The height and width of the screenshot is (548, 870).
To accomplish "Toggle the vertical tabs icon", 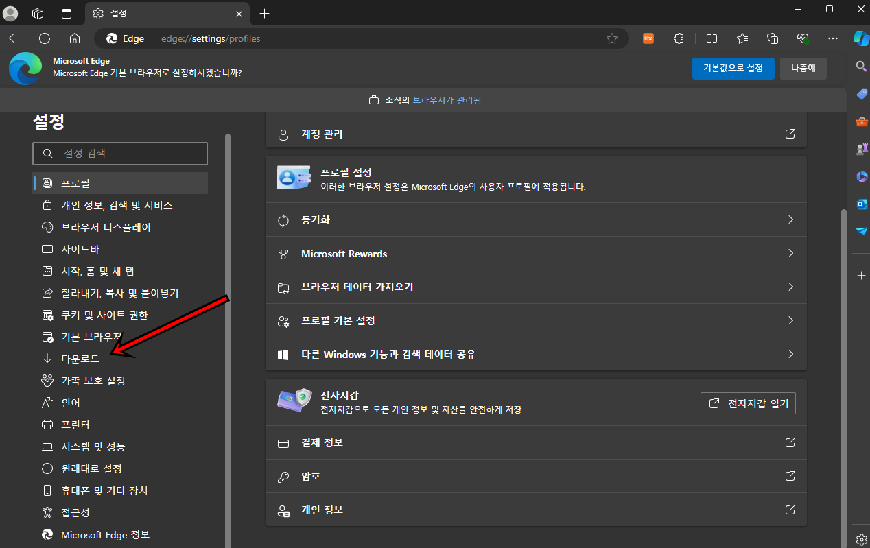I will click(67, 14).
